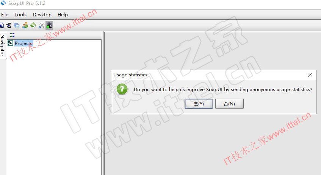
Task: Click the green SoapUI trial icon
Action: tap(33, 26)
